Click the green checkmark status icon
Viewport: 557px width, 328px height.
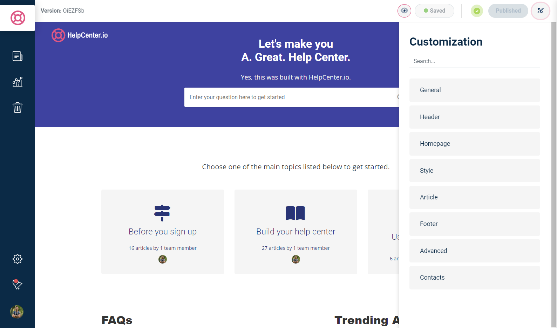[x=477, y=11]
